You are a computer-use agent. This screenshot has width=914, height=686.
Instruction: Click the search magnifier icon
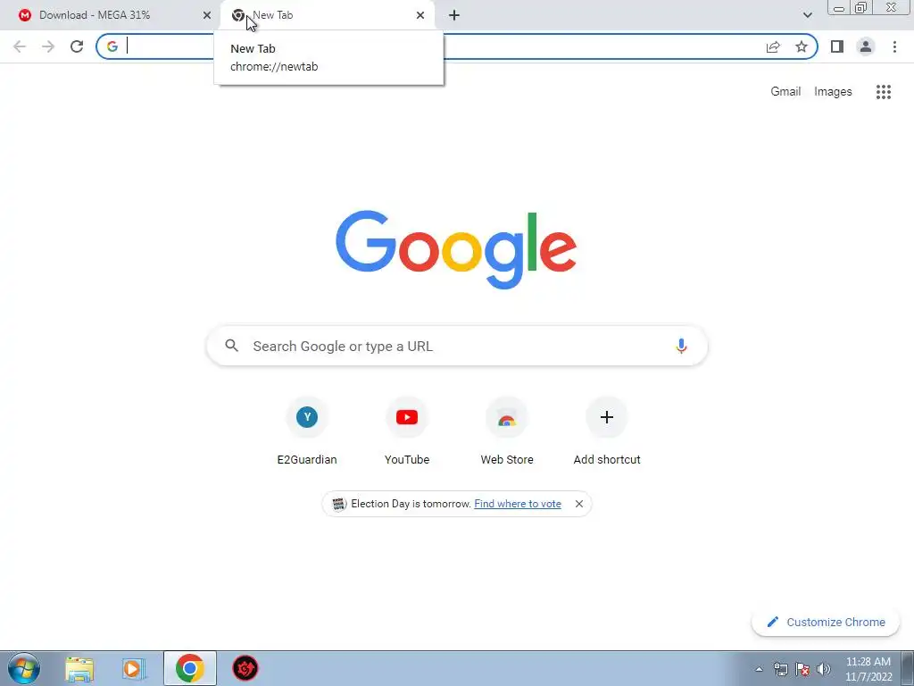click(x=232, y=346)
